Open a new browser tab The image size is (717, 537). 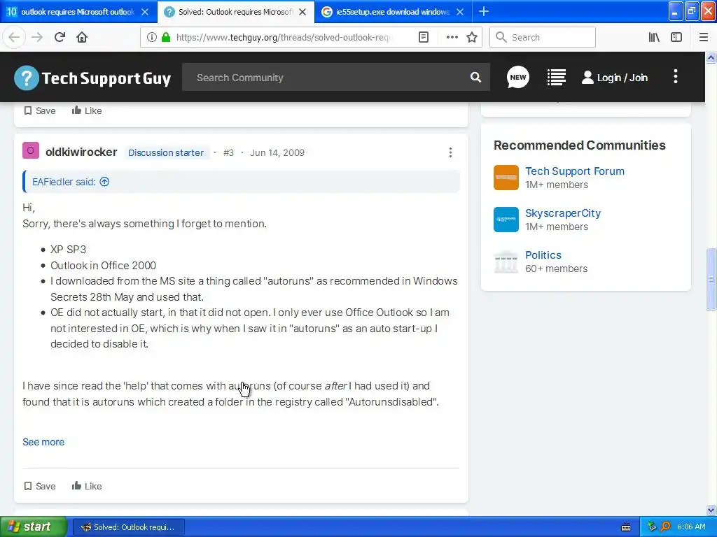tap(484, 11)
